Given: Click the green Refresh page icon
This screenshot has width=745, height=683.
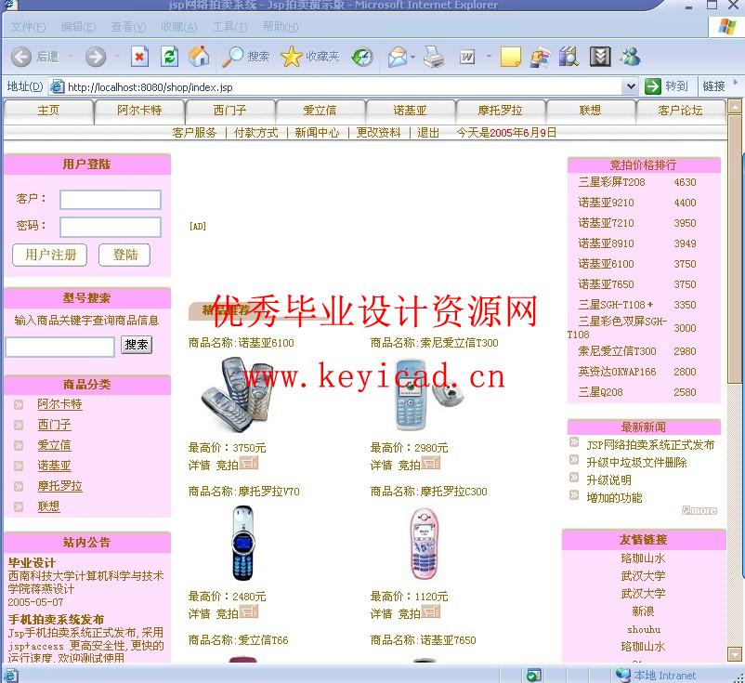Looking at the screenshot, I should tap(169, 57).
